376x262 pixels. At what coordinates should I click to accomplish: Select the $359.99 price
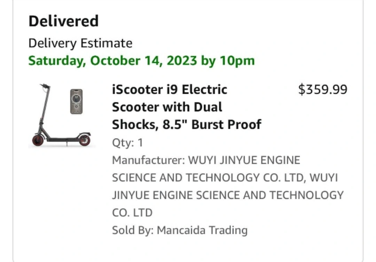pos(323,90)
